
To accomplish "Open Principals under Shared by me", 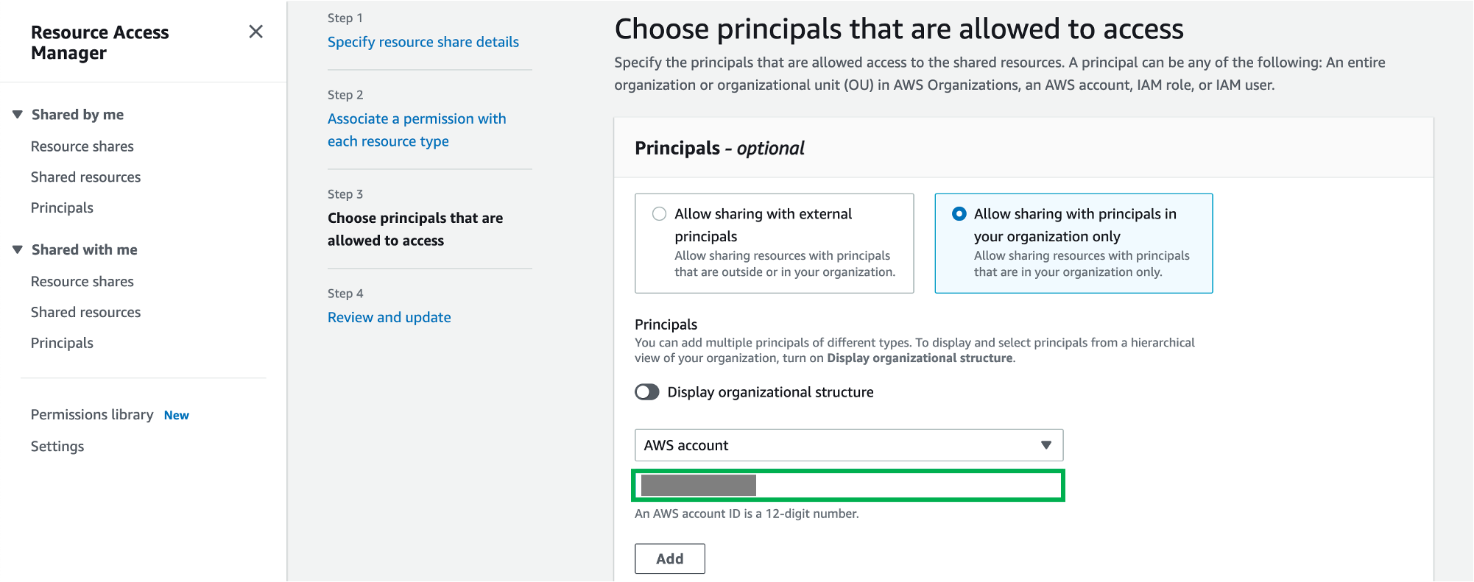I will 62,208.
